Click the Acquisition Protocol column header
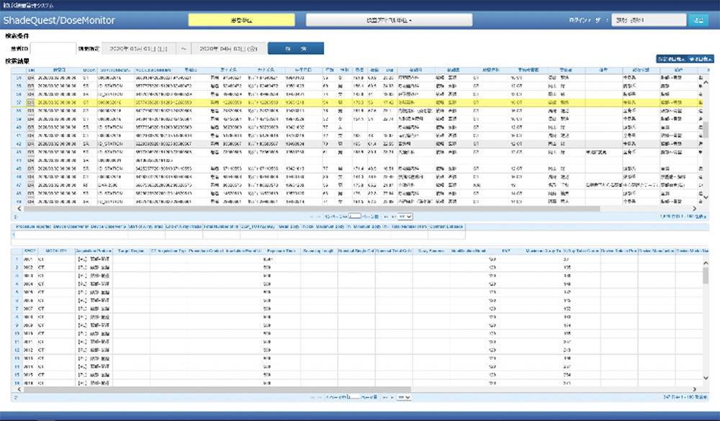This screenshot has width=720, height=421. tap(94, 250)
